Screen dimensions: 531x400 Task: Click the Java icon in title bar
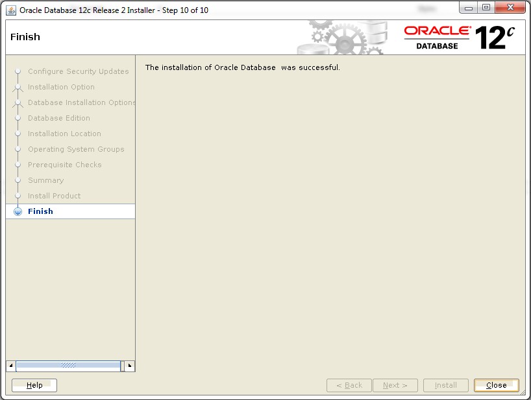[x=11, y=10]
